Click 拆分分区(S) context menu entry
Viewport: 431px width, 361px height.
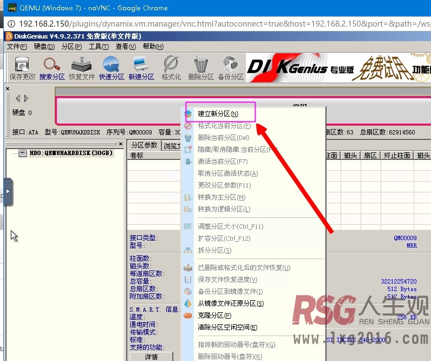click(x=253, y=250)
